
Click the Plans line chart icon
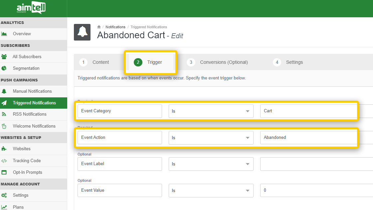4,207
